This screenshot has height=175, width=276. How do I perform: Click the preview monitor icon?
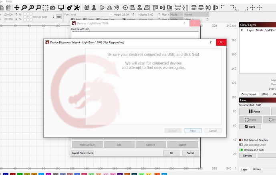point(61,8)
